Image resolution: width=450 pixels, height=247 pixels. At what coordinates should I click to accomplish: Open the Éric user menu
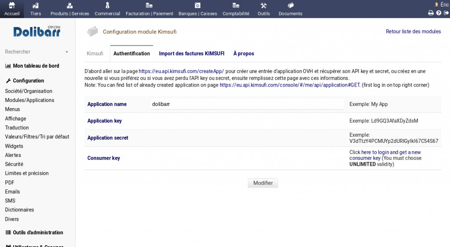[442, 4]
